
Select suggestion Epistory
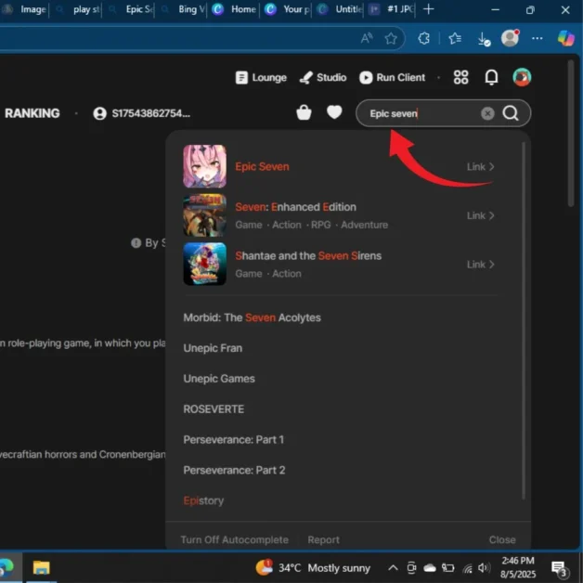203,500
